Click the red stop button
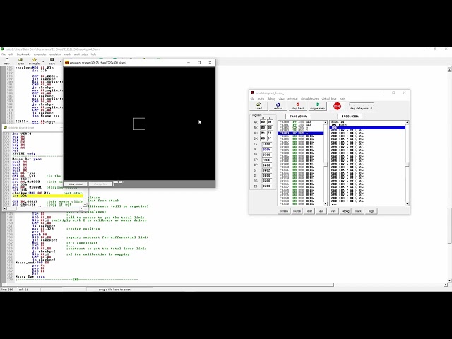Screen dimensions: 452x339 (x=337, y=106)
